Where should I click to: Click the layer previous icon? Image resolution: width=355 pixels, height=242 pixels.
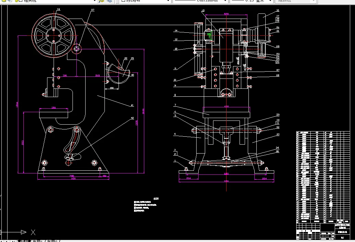click(x=109, y=1)
